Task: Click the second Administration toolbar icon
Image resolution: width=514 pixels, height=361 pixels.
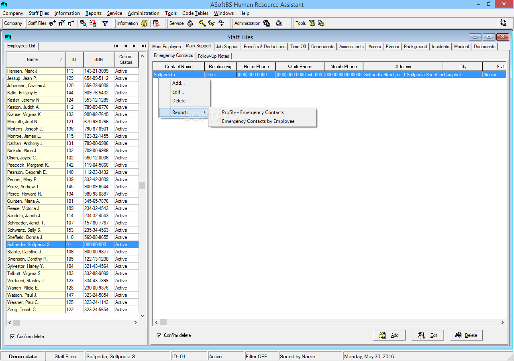Action: point(279,23)
